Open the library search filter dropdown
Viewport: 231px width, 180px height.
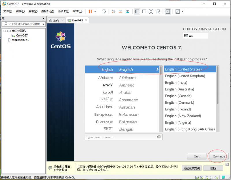click(x=44, y=24)
